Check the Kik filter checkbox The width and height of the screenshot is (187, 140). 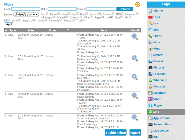[9, 20]
